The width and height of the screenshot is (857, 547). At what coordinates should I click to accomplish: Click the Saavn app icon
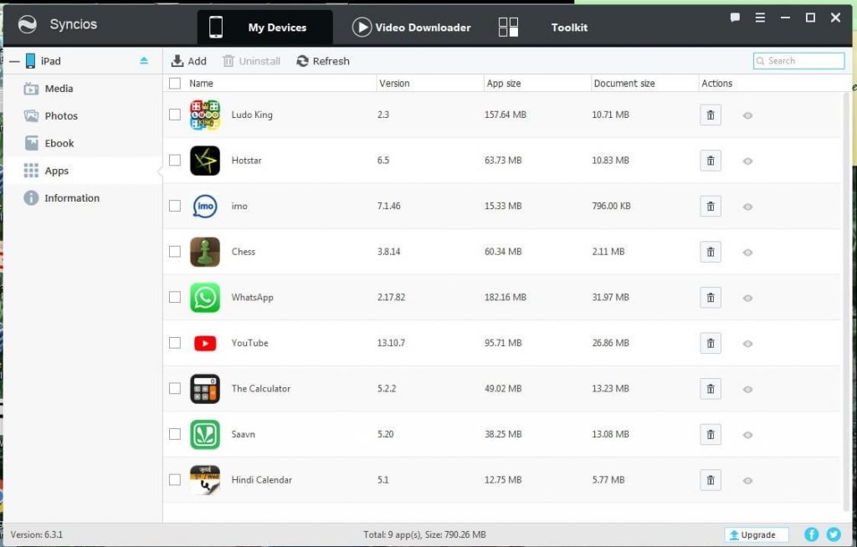click(x=205, y=434)
